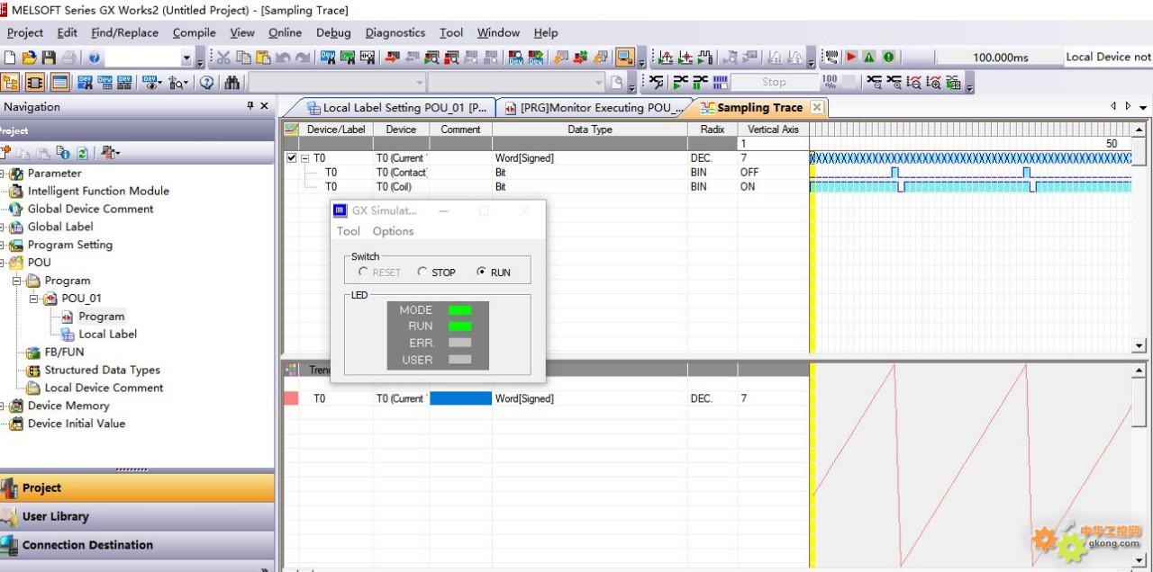Cut the selection with the scissors icon
The height and width of the screenshot is (572, 1153).
coord(222,58)
